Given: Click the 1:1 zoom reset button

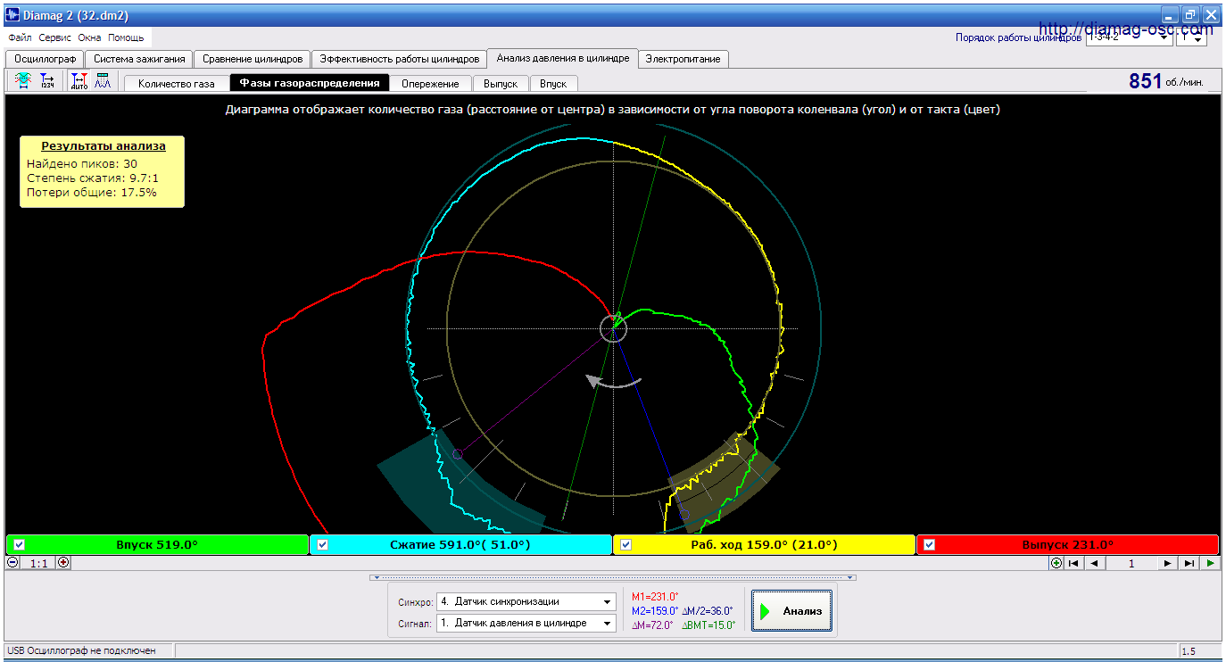Looking at the screenshot, I should click(x=38, y=563).
